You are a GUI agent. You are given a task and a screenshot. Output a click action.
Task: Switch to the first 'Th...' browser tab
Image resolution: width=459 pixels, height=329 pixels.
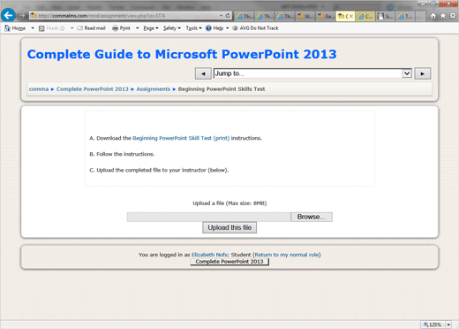pyautogui.click(x=245, y=16)
